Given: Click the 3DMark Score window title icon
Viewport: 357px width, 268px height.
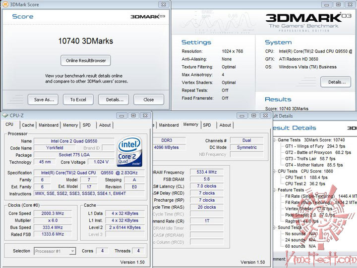Looking at the screenshot, I should pos(5,4).
